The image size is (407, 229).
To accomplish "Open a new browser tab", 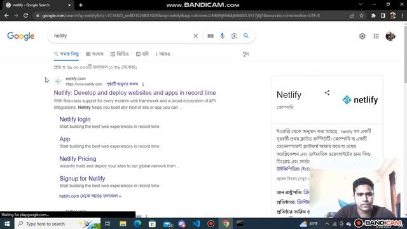I will 81,5.
